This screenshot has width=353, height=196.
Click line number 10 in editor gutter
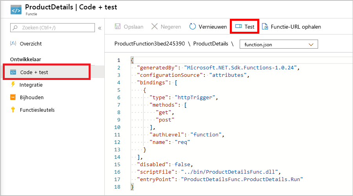(x=117, y=127)
